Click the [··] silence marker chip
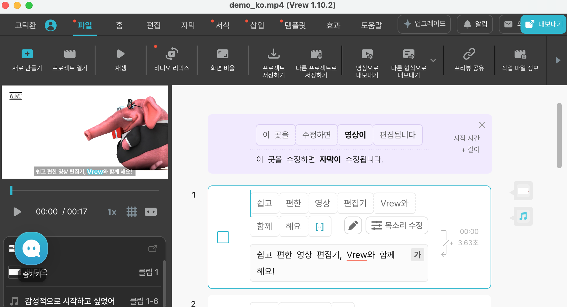 tap(320, 226)
